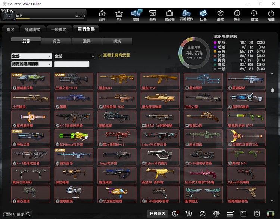
Task: Click the film strip icon in bottom bar
Action: pos(271,213)
